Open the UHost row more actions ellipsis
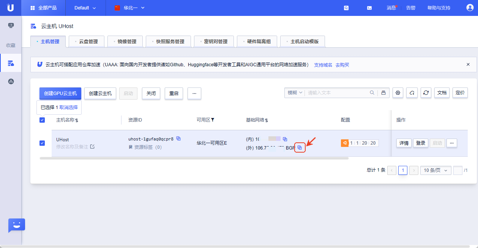The image size is (478, 248). 452,143
